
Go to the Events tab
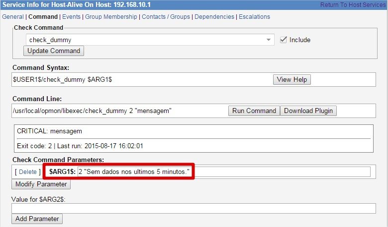click(71, 16)
